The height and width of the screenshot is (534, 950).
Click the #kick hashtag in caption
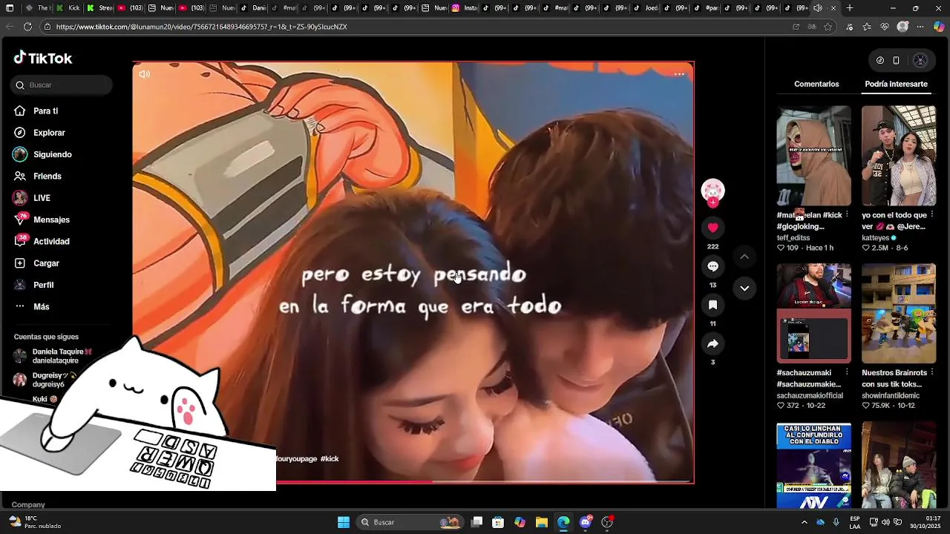tap(330, 459)
